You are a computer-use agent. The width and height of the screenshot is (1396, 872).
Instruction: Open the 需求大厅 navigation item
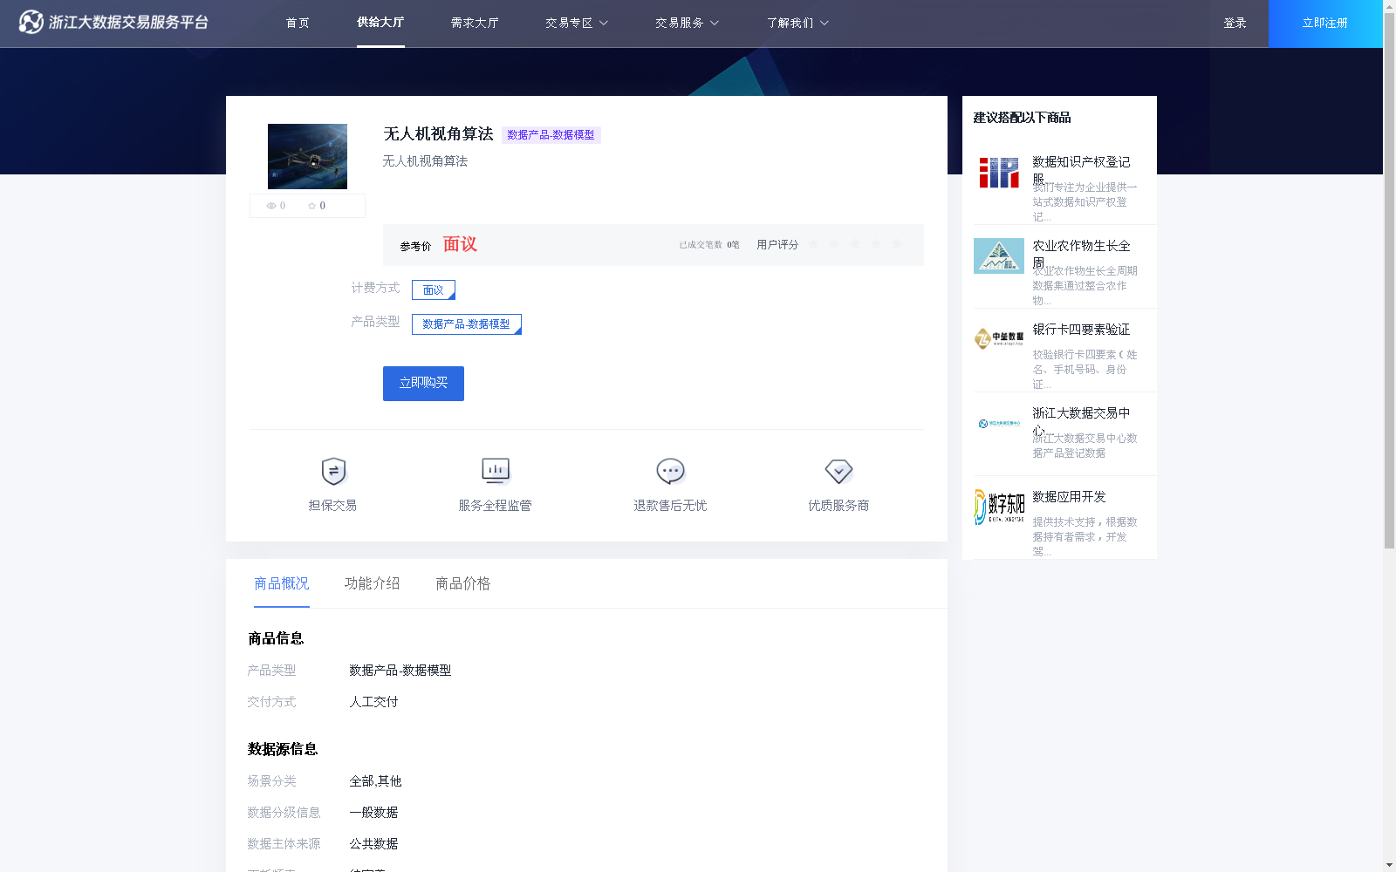tap(475, 24)
